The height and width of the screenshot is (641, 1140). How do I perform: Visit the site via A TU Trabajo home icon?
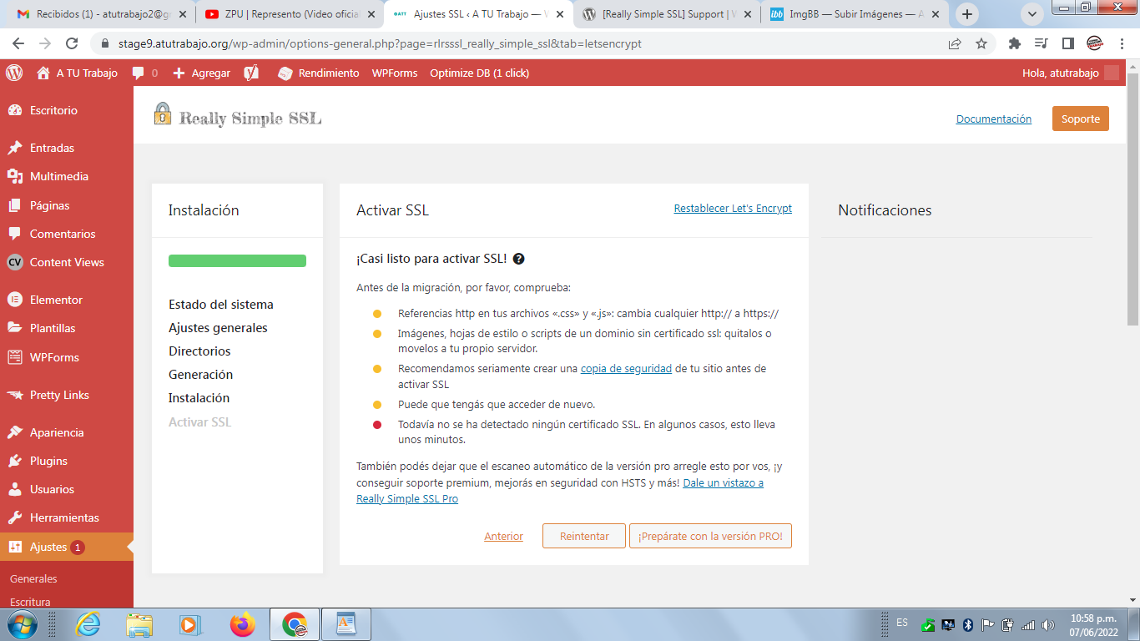click(x=77, y=73)
